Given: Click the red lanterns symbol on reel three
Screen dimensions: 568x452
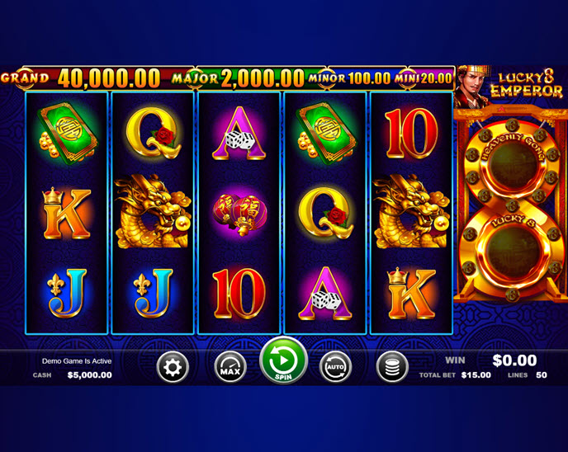Looking at the screenshot, I should pyautogui.click(x=239, y=214).
